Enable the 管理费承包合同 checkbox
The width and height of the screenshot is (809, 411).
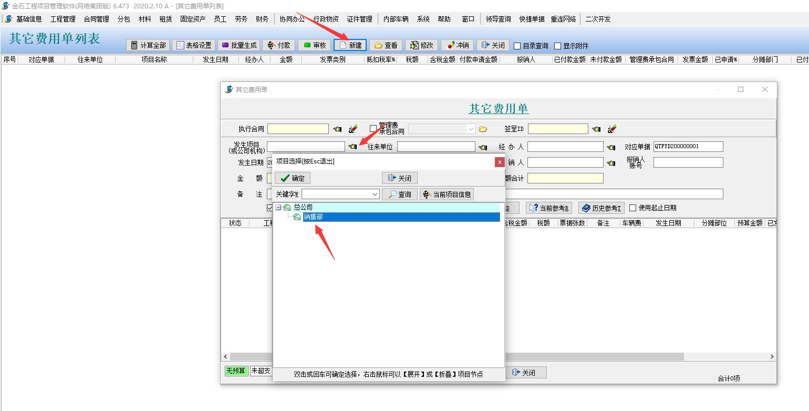point(374,127)
